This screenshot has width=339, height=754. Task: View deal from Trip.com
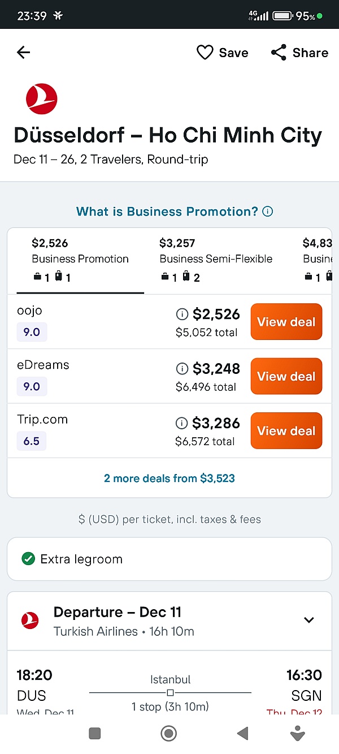(286, 430)
